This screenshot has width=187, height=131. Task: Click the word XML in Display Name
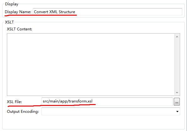coord(53,12)
